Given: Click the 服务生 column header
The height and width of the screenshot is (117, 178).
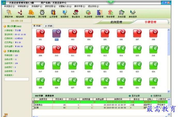Looking at the screenshot, I should tap(137, 99).
